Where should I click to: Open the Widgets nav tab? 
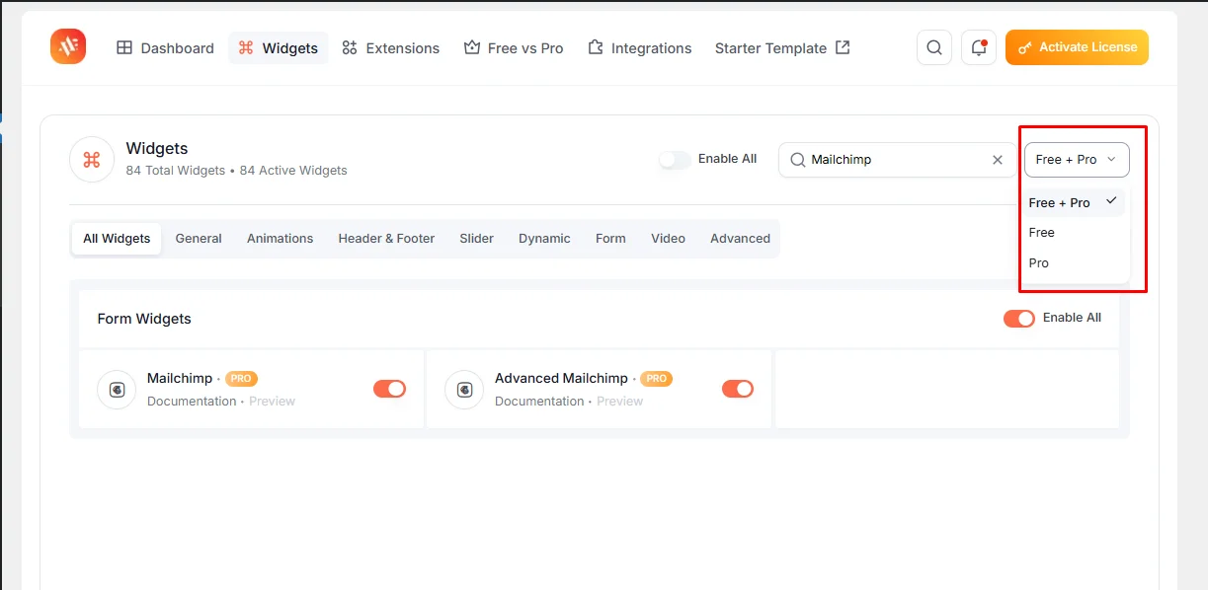tap(278, 48)
